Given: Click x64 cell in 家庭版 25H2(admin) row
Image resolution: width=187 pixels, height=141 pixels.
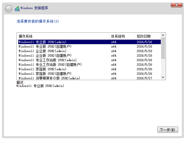Looking at the screenshot, I should click(114, 69).
